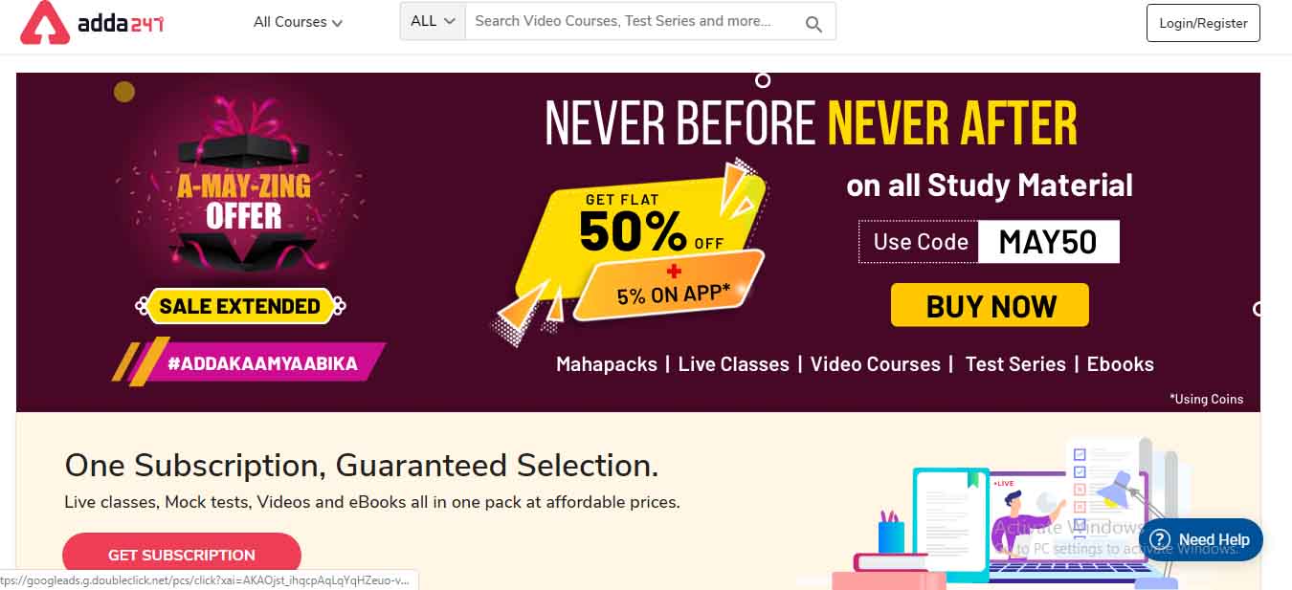This screenshot has height=590, width=1292.
Task: Click the SALE EXTENDED label
Action: [x=239, y=306]
